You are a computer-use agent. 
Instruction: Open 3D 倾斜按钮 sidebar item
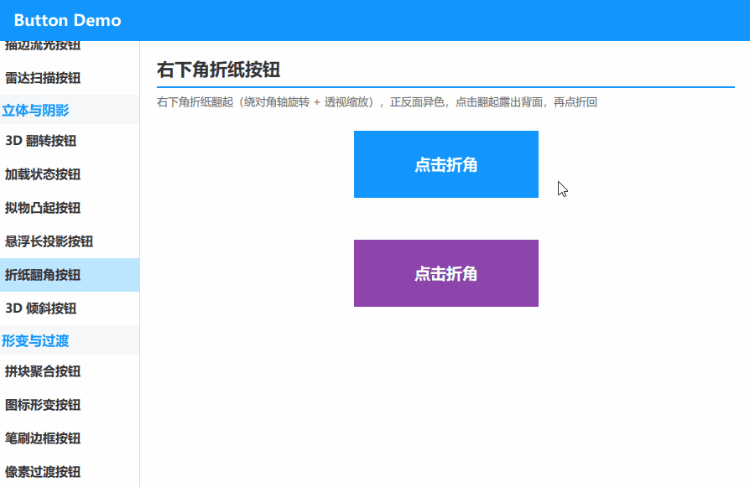(70, 308)
